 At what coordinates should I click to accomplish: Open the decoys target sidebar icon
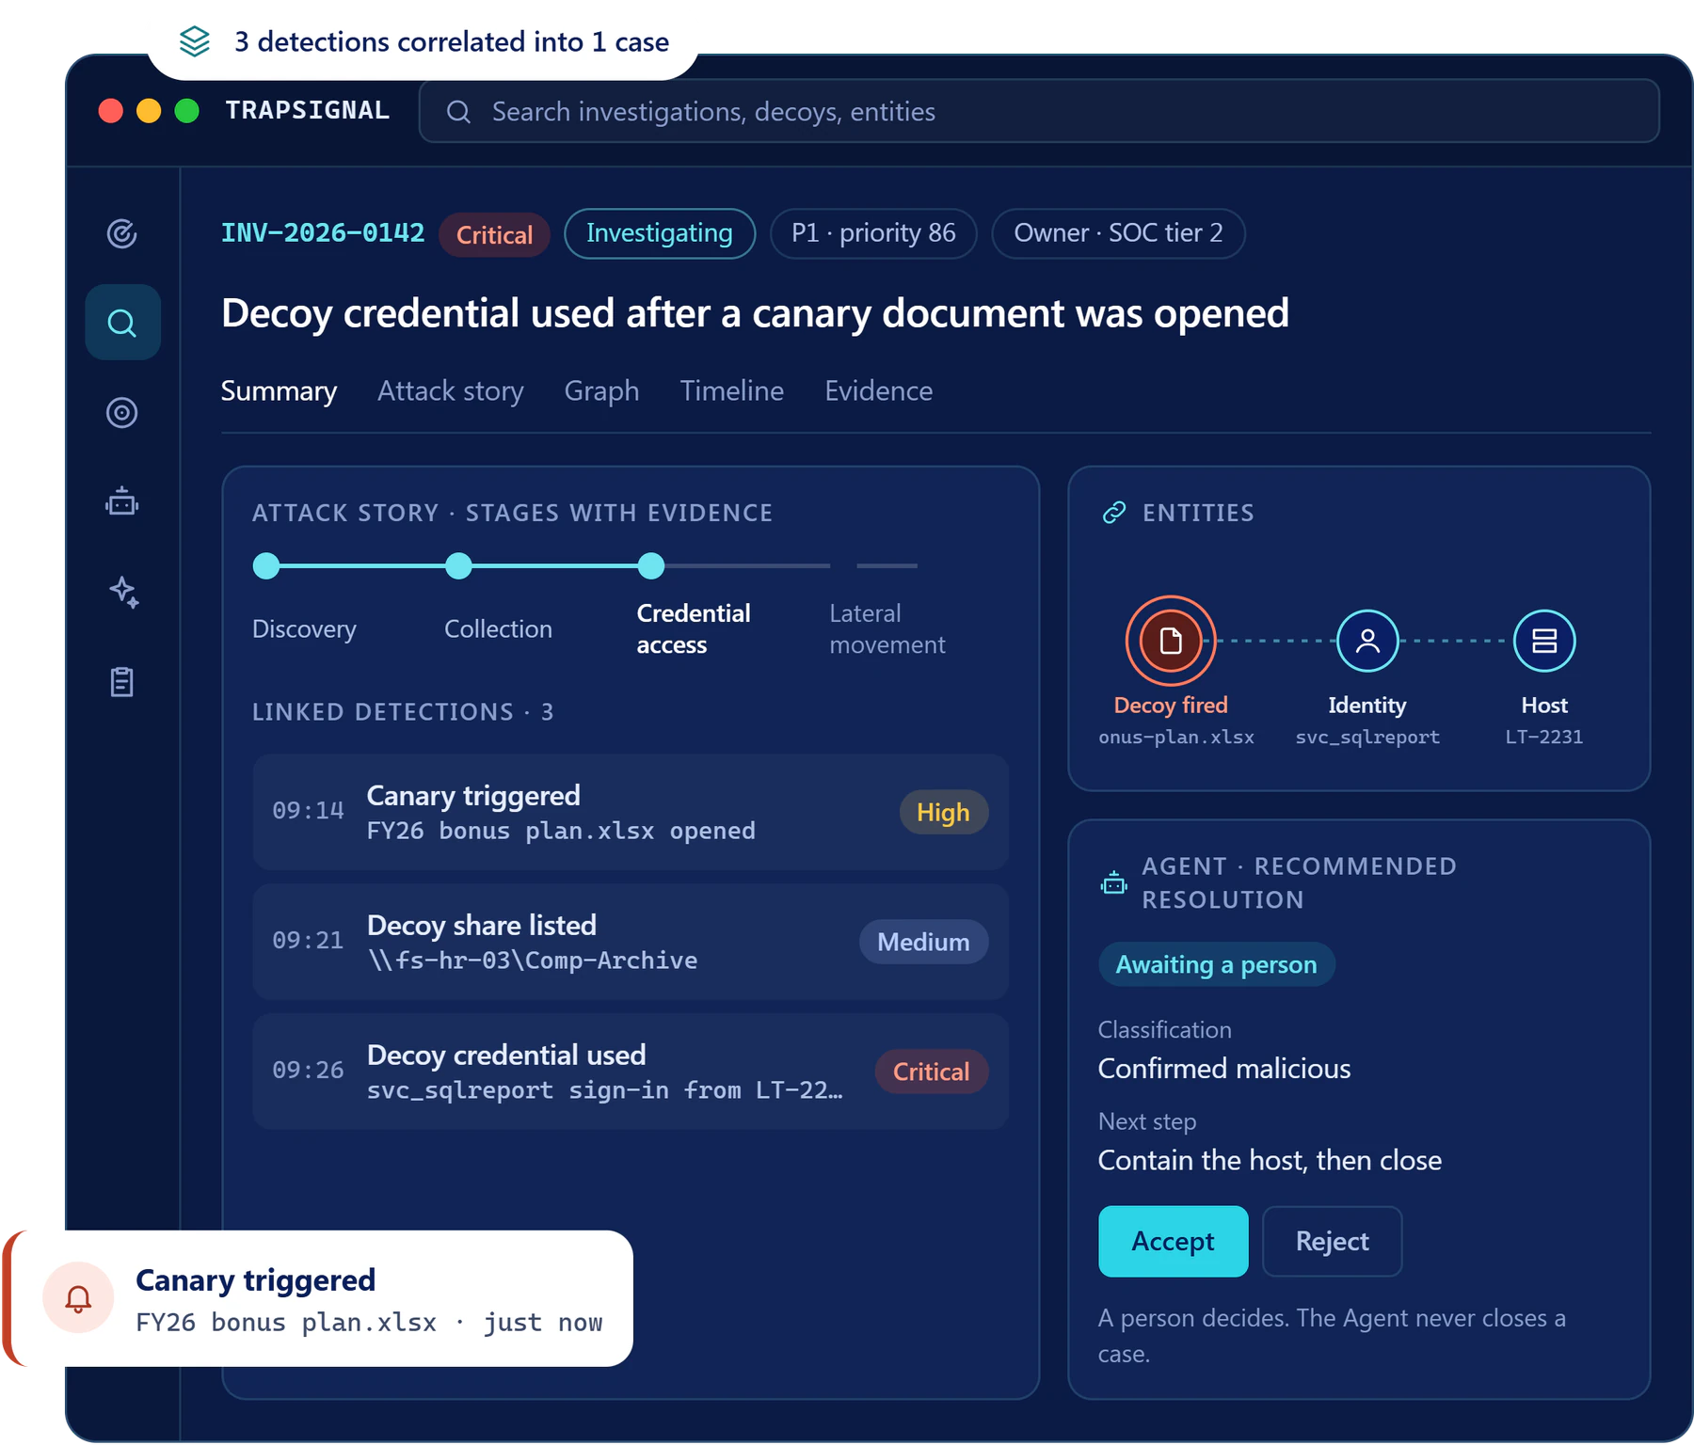122,413
